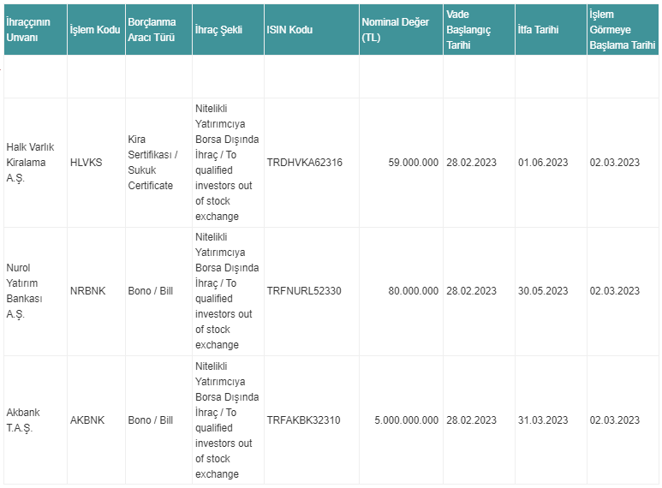Select Bono / Bill in the NRBNK row
The height and width of the screenshot is (488, 662).
pos(151,291)
